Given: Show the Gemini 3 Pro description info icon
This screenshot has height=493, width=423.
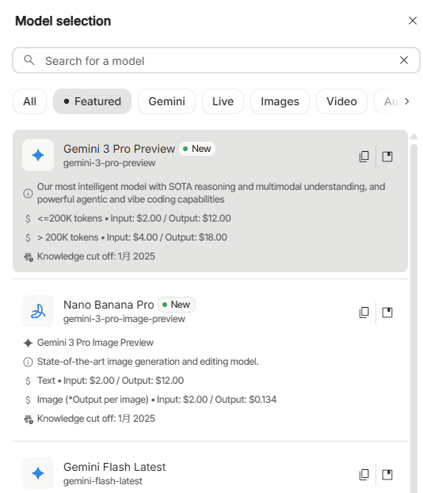Looking at the screenshot, I should 28,193.
